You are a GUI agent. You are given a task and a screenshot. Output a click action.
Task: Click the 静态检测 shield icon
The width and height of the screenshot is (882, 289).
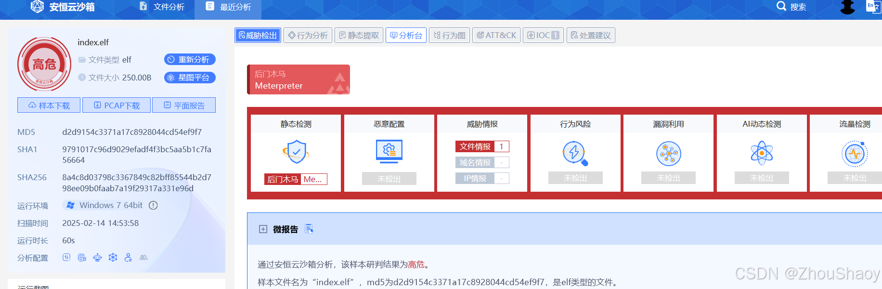coord(296,152)
